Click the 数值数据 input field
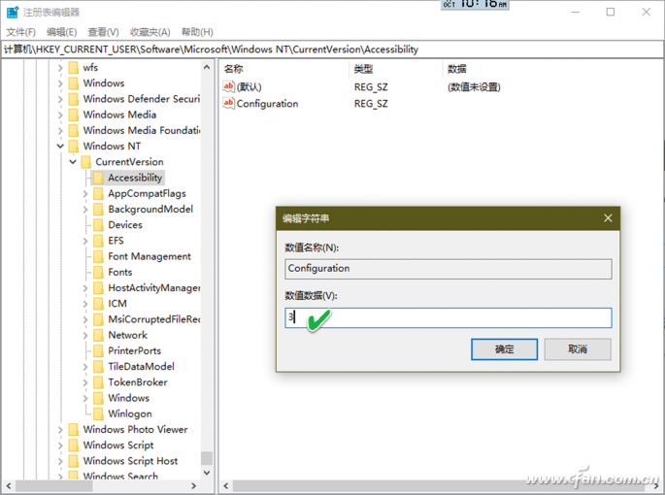665x495 pixels. click(x=449, y=318)
